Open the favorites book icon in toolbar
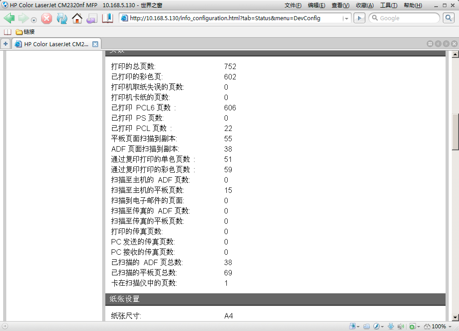Image resolution: width=459 pixels, height=331 pixels. click(108, 18)
